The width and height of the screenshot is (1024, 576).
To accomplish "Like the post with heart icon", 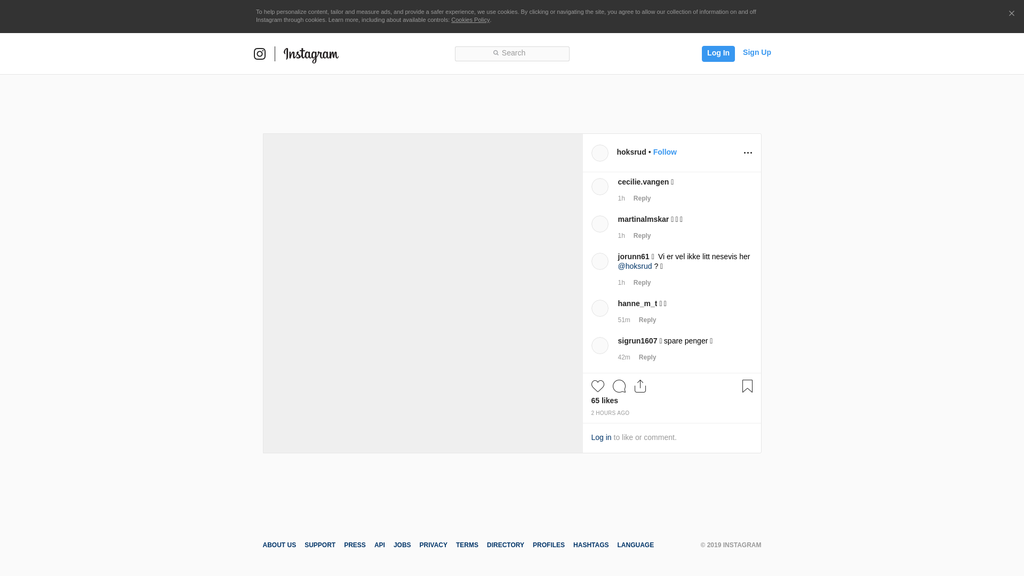I will (597, 386).
